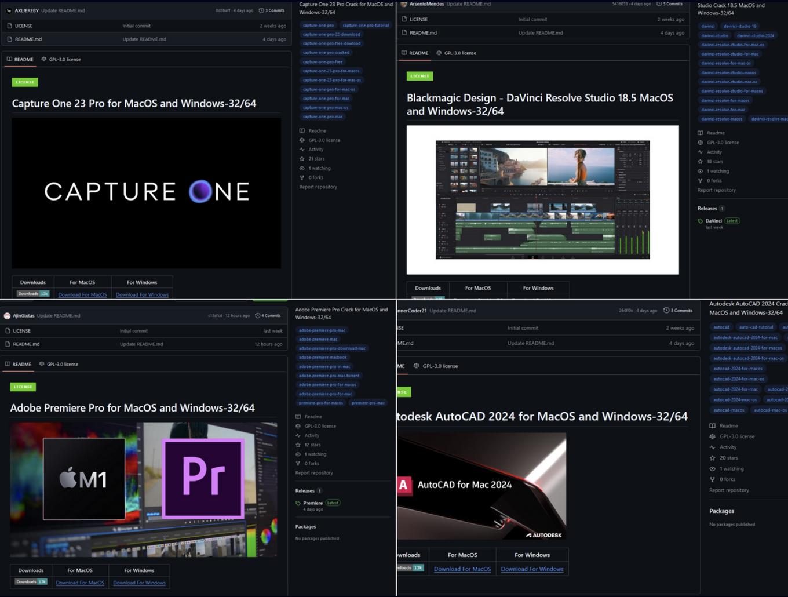Select README tab in DaVinci repo
Viewport: 788px width, 597px height.
[x=415, y=53]
